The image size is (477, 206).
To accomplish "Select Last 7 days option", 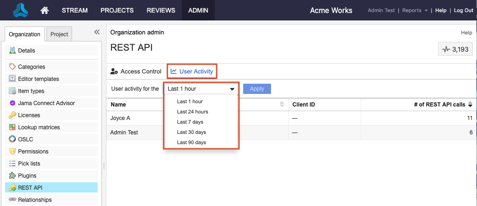I will [x=190, y=122].
